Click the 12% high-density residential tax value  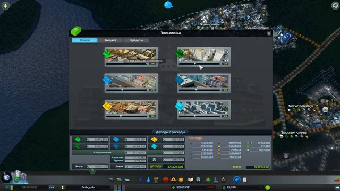coord(225,64)
